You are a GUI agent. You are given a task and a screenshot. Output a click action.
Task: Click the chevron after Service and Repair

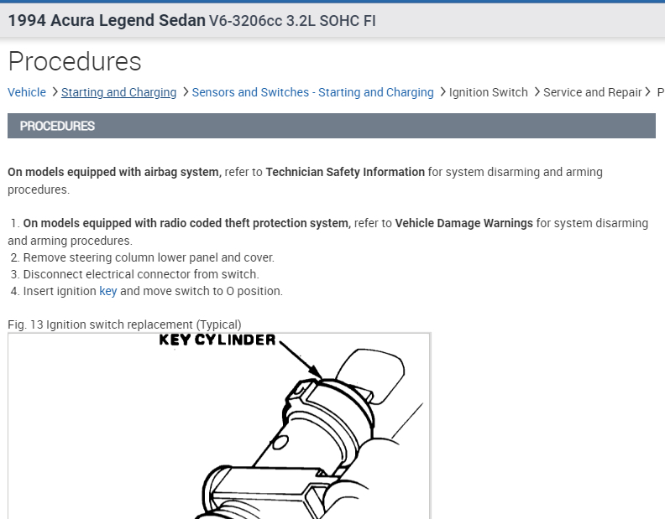647,92
